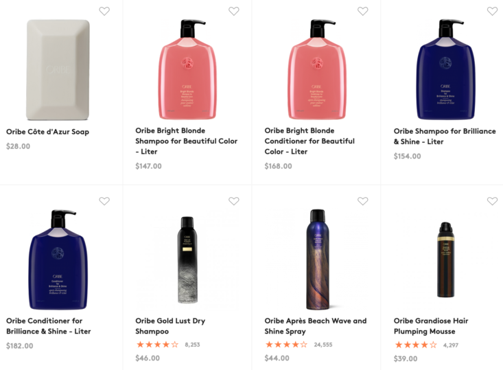The image size is (503, 370).
Task: Toggle heart icon on Gold Lust Dry Shampoo
Action: click(x=233, y=201)
